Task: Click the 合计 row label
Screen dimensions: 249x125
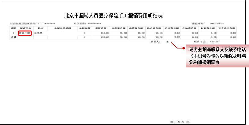Action: coord(13,37)
